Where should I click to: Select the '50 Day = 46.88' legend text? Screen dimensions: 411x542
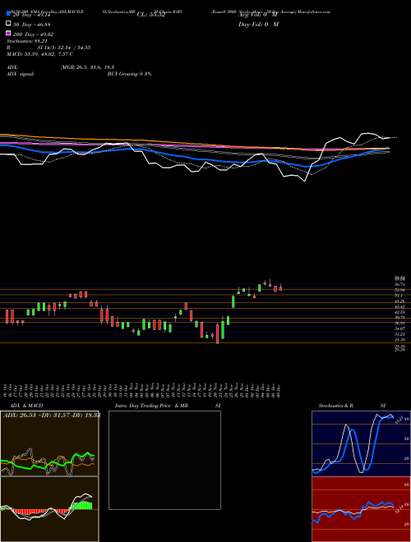[32, 25]
